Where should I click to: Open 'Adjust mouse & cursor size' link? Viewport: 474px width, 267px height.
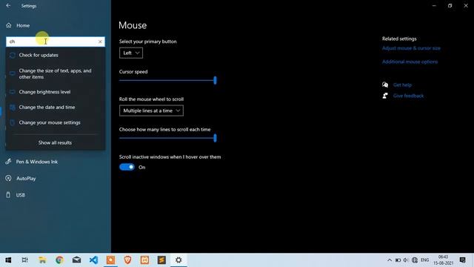411,48
